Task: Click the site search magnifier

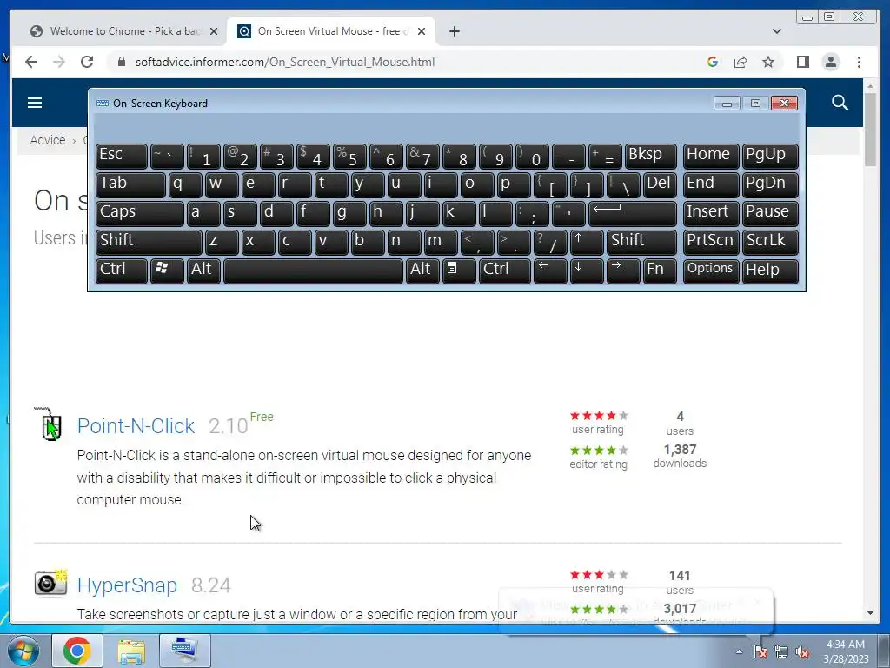Action: click(840, 103)
